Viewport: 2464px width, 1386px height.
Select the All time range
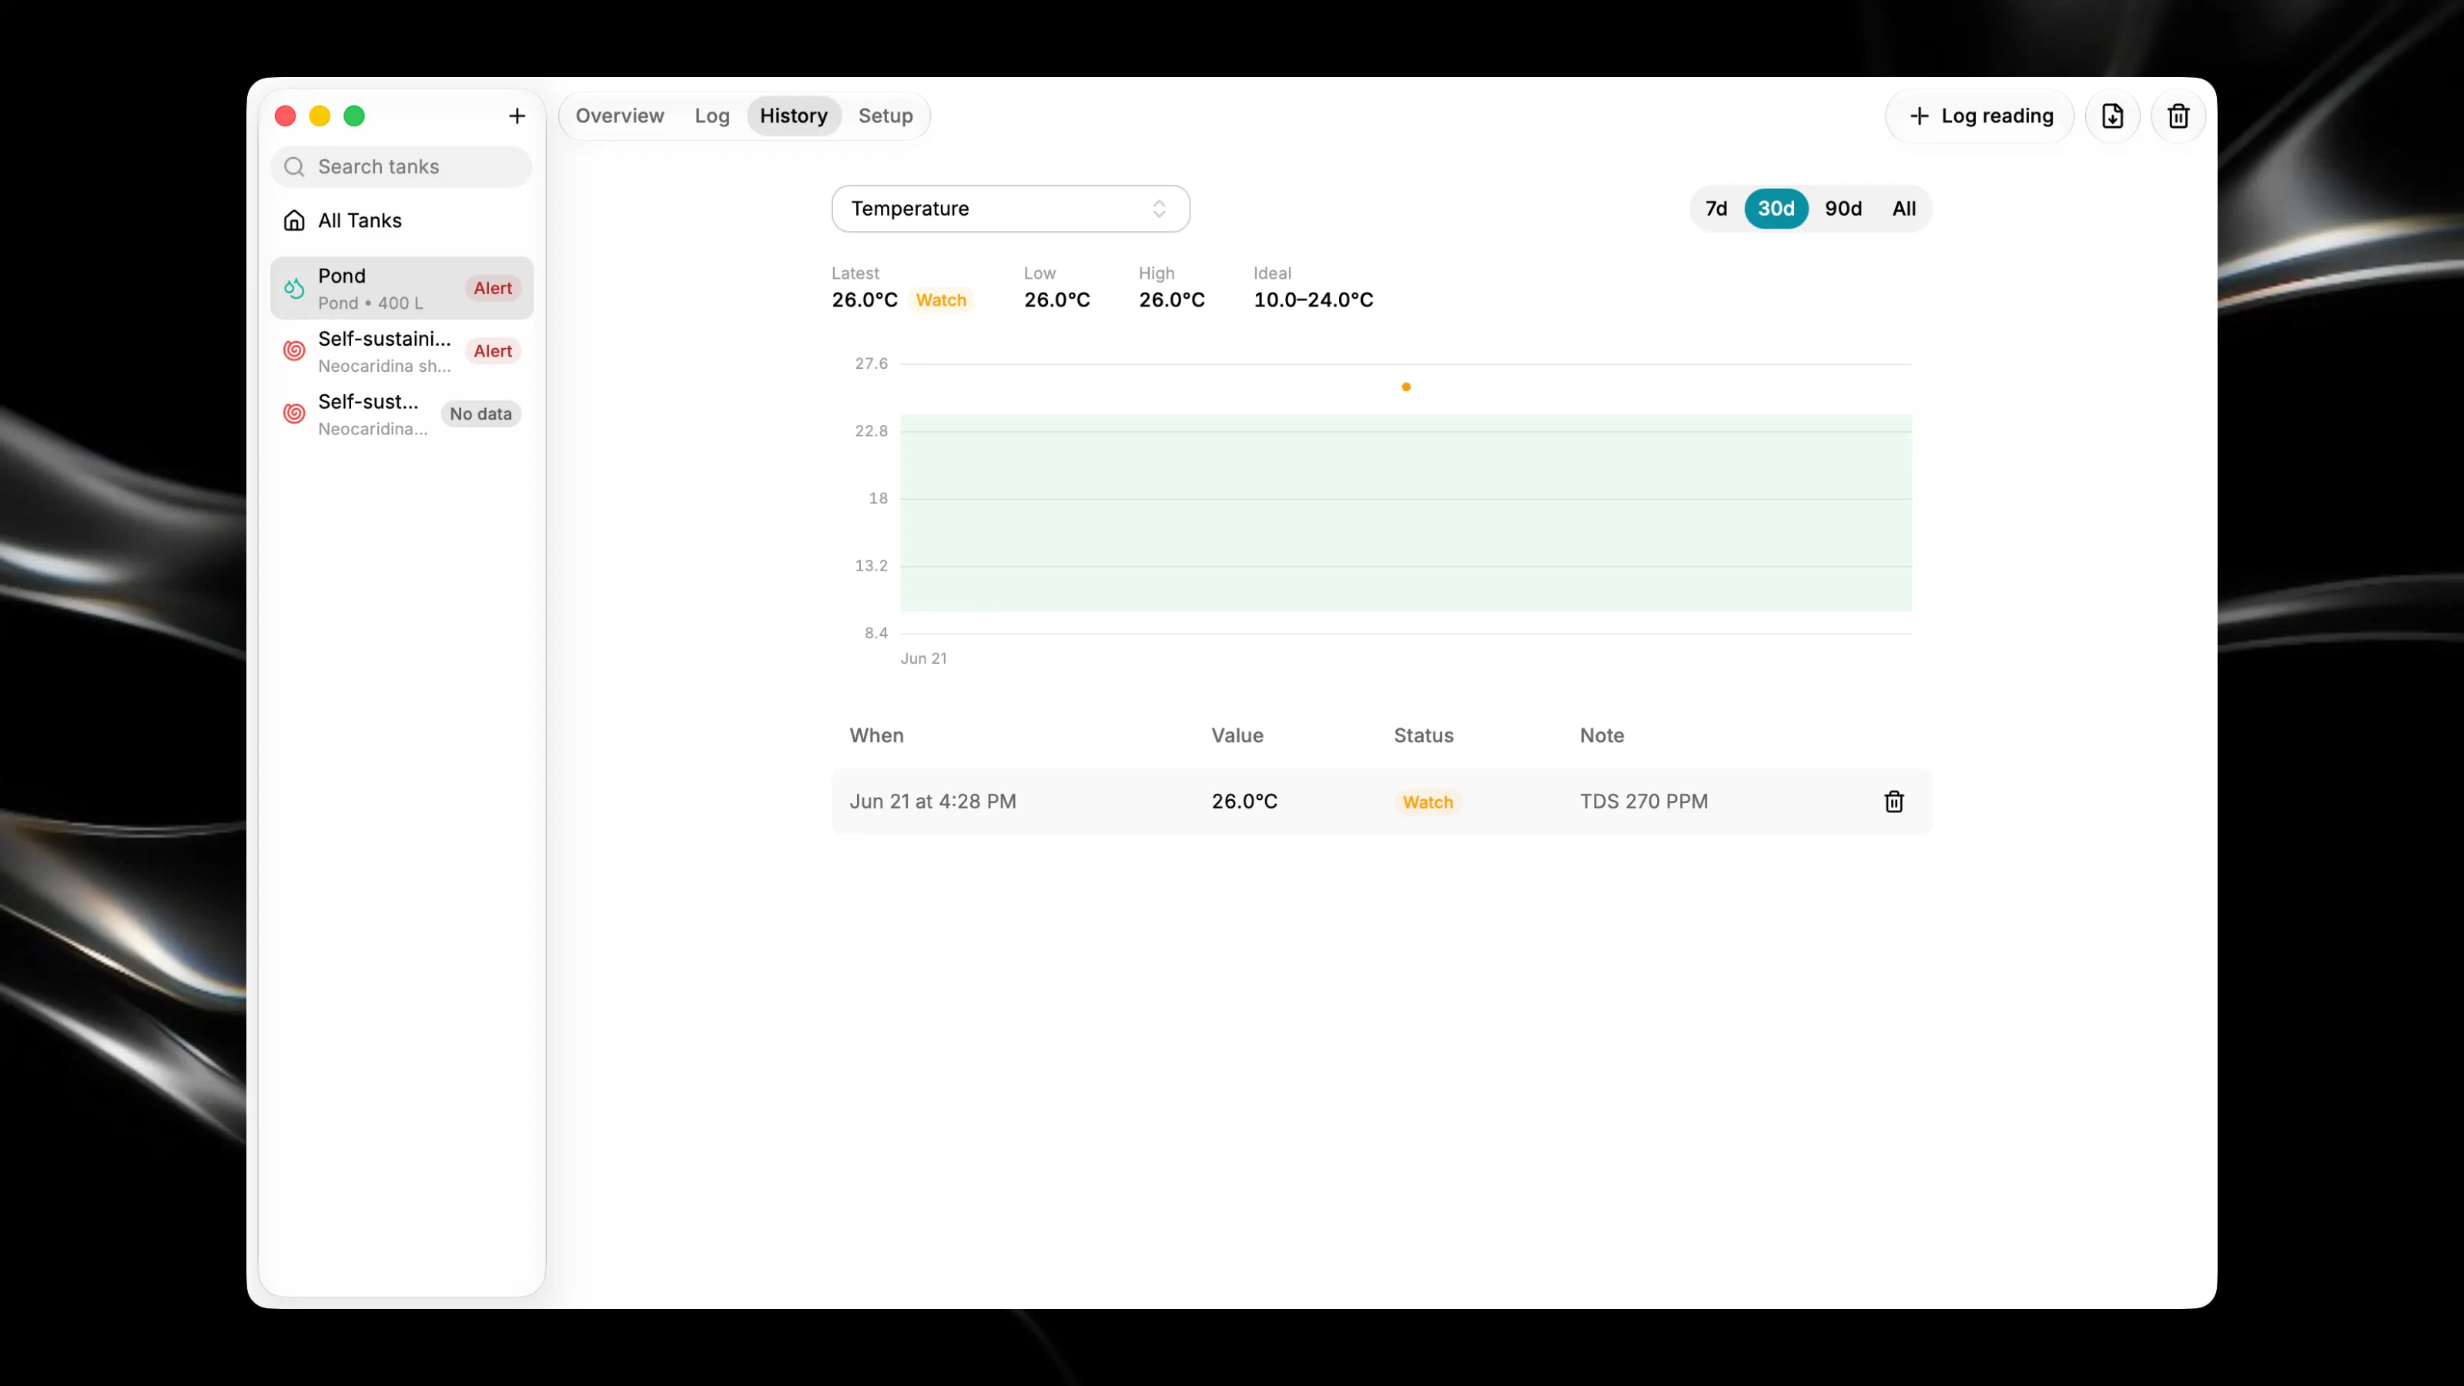(x=1903, y=209)
